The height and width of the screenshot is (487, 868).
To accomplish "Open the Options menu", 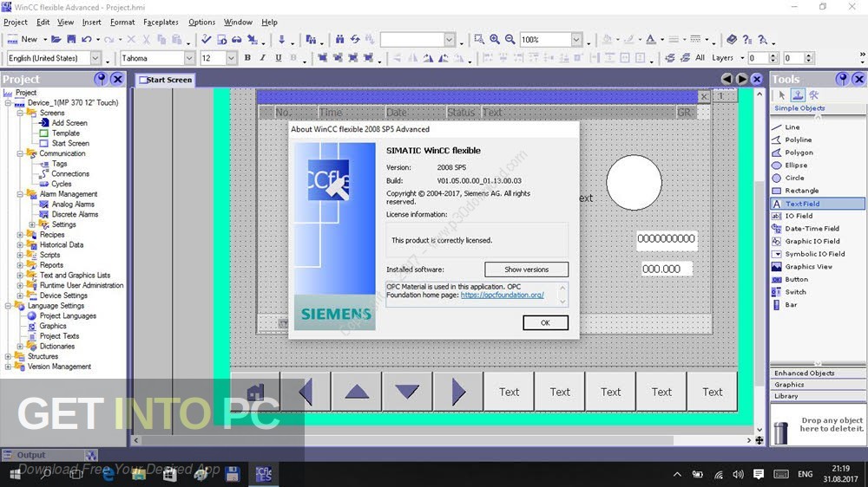I will click(x=201, y=23).
